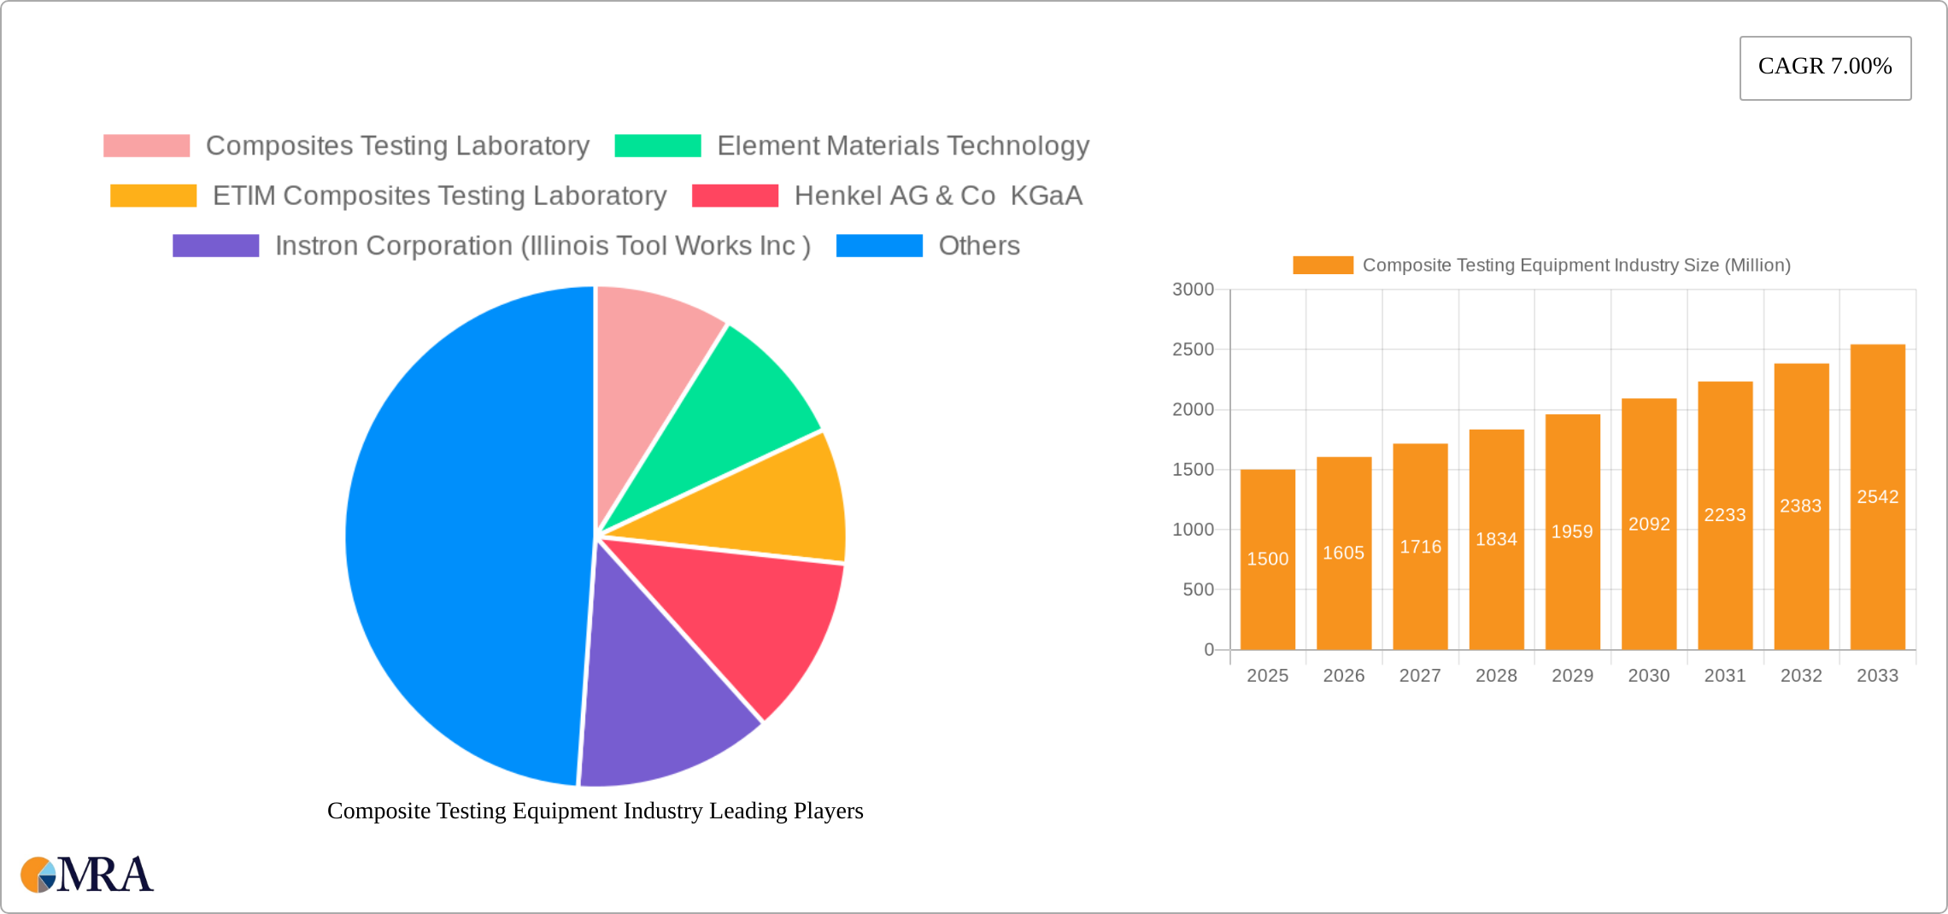The height and width of the screenshot is (914, 1948).
Task: Click the yellow ETIM pie slice
Action: click(769, 504)
